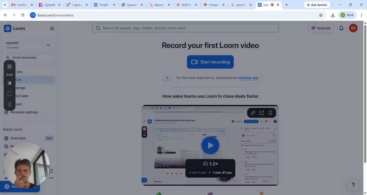
Task: Open Personal settings
Action: [24, 112]
